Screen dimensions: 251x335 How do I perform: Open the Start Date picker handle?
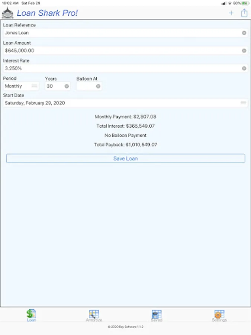[x=243, y=103]
